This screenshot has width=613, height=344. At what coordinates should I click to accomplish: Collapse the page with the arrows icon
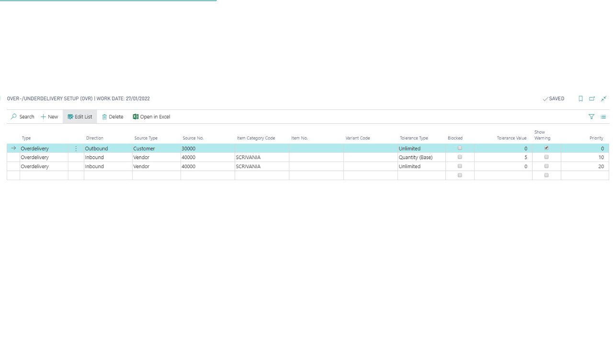(603, 98)
